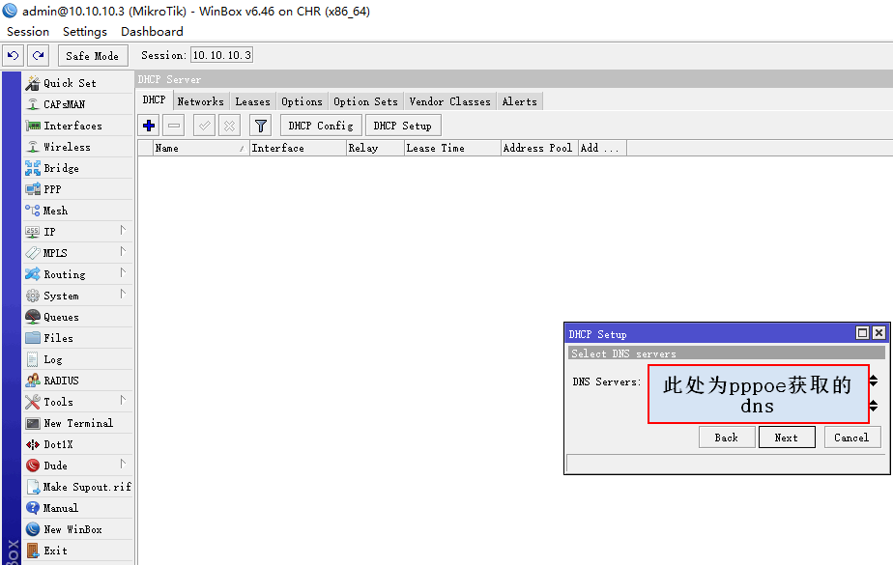Open Interfaces sidebar icon
The width and height of the screenshot is (893, 565).
point(33,126)
